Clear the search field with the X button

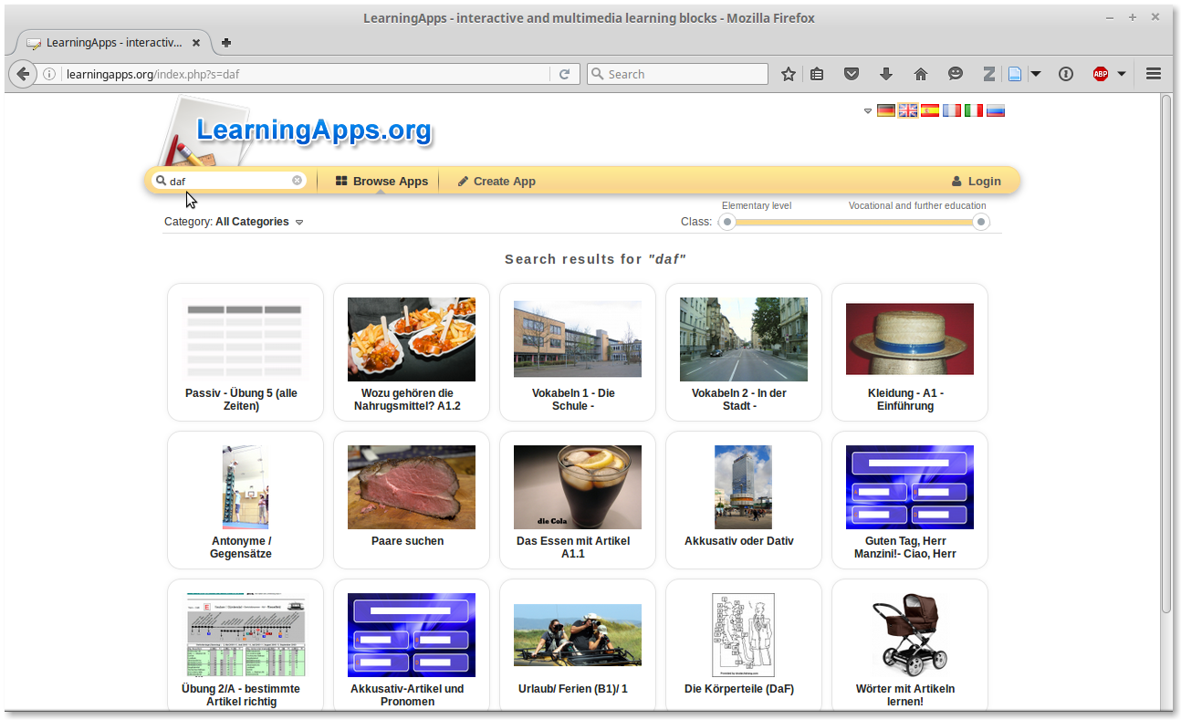[297, 180]
